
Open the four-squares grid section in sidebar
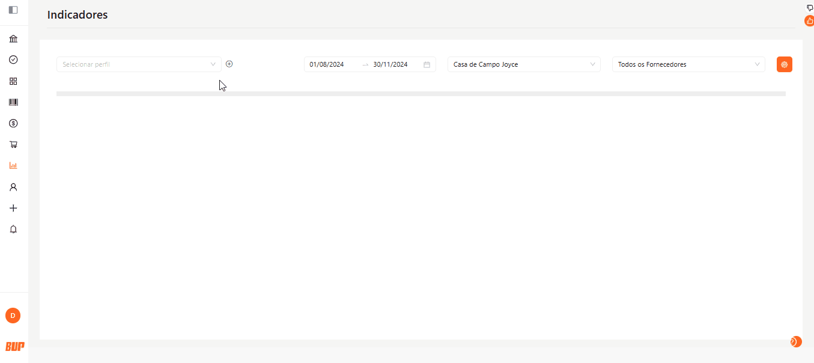point(13,81)
